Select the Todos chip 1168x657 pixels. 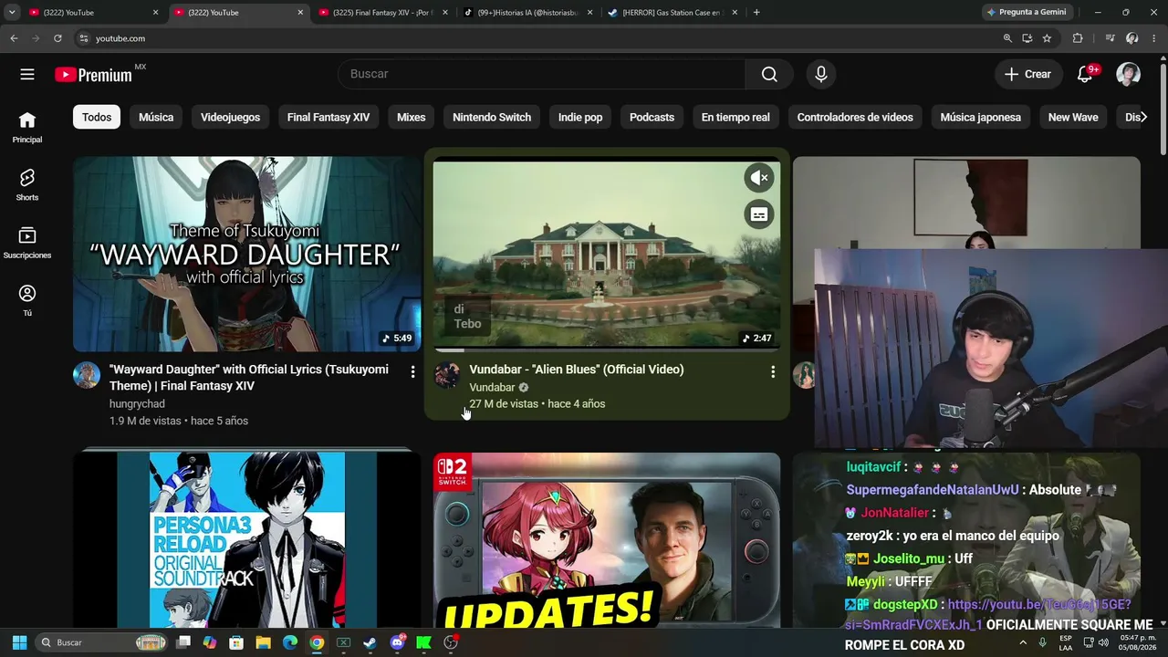point(97,117)
